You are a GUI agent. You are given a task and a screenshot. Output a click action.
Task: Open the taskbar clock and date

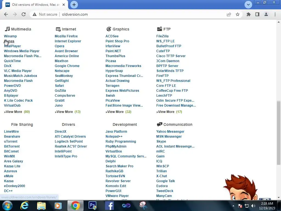(x=267, y=206)
